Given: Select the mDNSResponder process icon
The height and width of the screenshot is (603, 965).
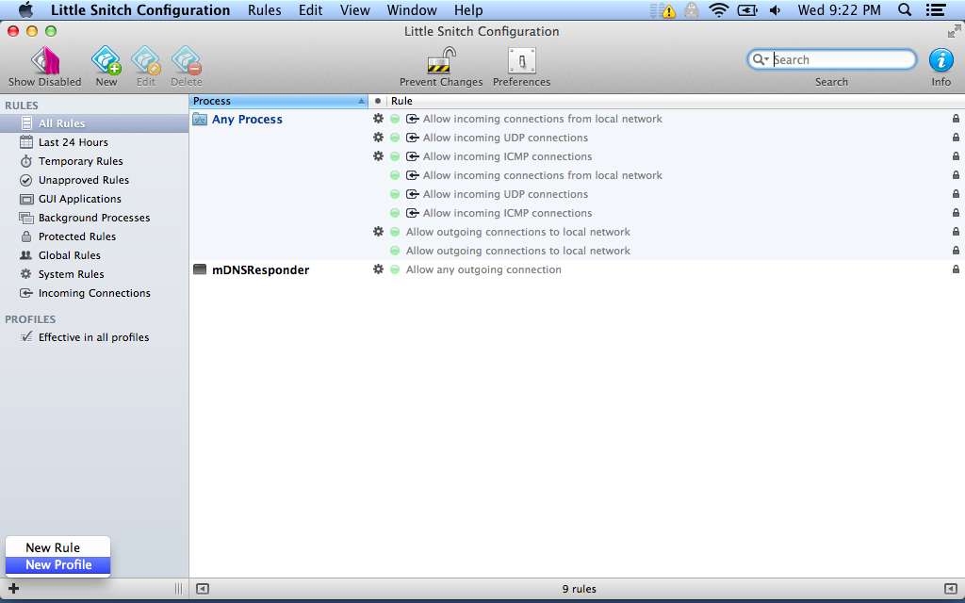Looking at the screenshot, I should click(200, 269).
